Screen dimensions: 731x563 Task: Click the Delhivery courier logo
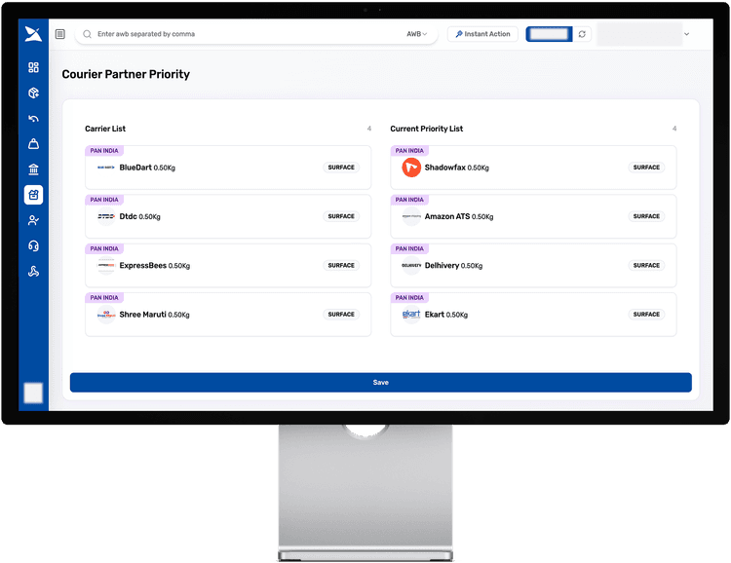coord(411,266)
